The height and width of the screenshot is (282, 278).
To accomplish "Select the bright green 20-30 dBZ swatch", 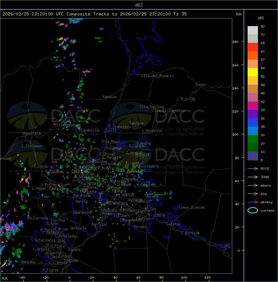I will (253, 139).
